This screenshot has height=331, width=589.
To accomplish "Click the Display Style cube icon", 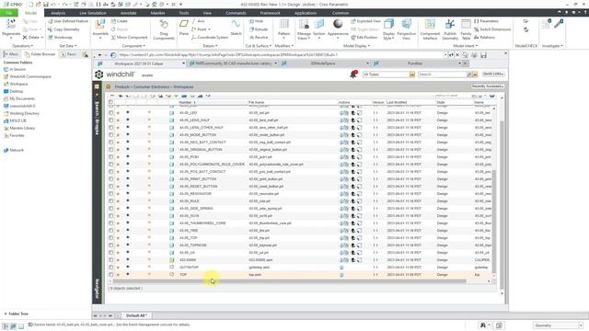I will tap(388, 25).
